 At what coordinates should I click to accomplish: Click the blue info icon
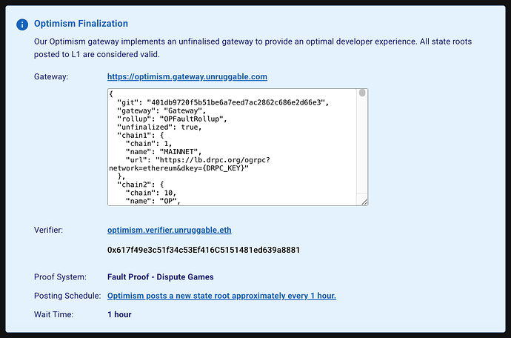click(x=22, y=24)
